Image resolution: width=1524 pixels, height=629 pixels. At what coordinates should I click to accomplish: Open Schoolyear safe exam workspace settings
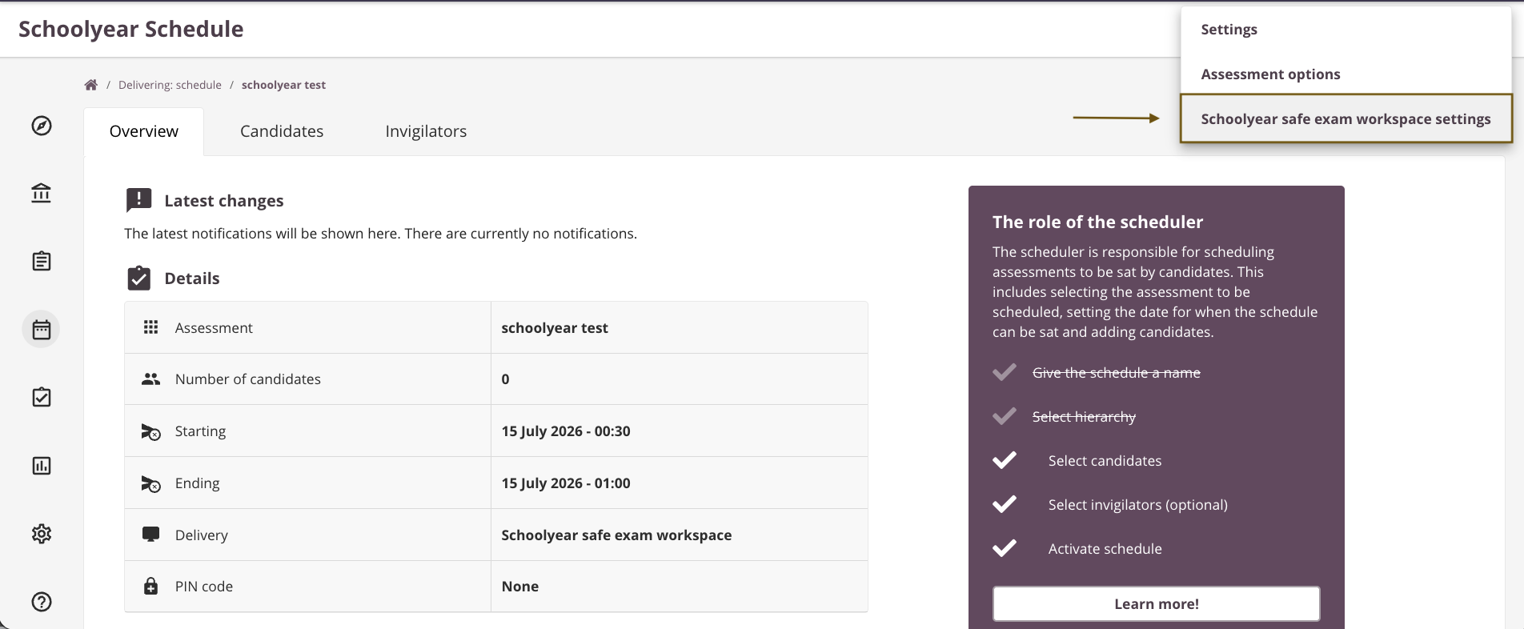click(x=1346, y=119)
